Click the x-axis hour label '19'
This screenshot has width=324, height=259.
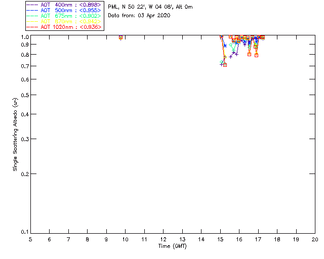[x=296, y=239]
